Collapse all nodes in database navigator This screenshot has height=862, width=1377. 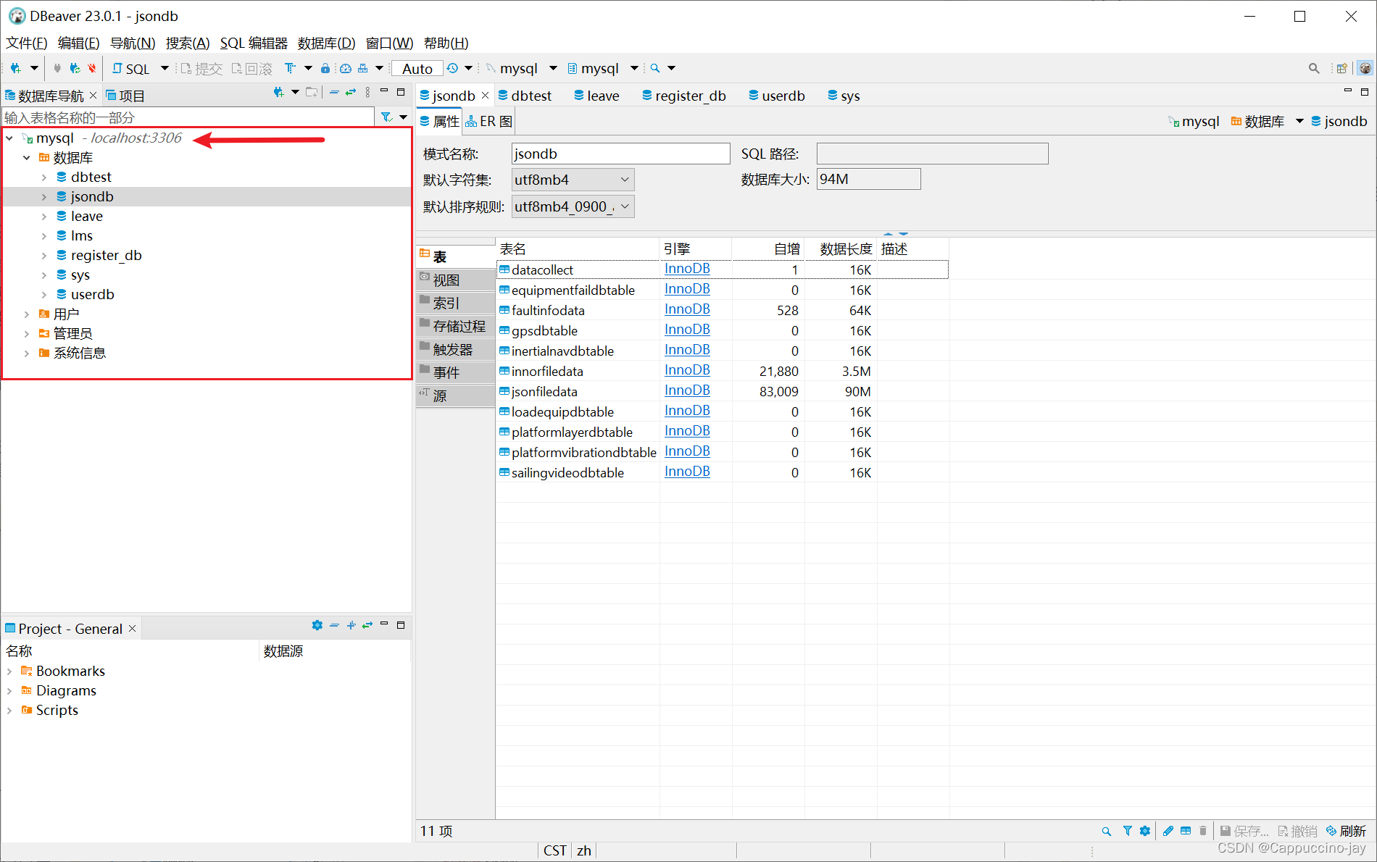tap(334, 92)
